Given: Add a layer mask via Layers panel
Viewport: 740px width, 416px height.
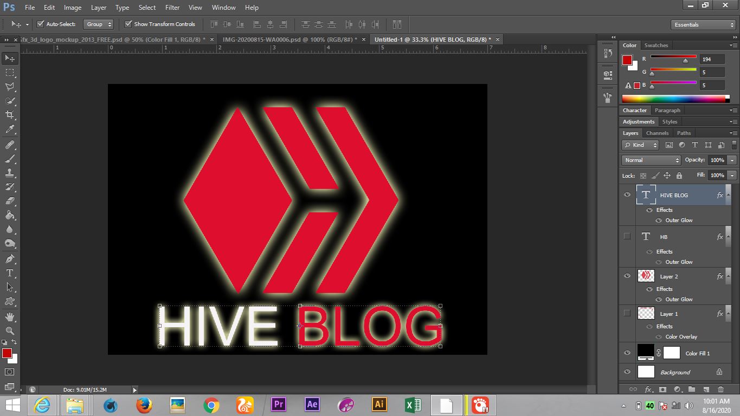Looking at the screenshot, I should coord(662,389).
